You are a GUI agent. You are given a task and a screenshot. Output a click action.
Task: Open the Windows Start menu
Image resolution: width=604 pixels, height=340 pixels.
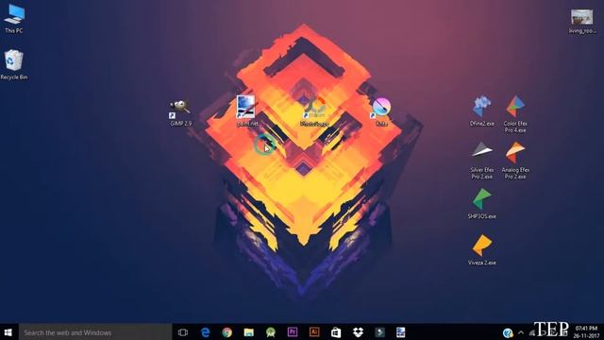tap(8, 332)
